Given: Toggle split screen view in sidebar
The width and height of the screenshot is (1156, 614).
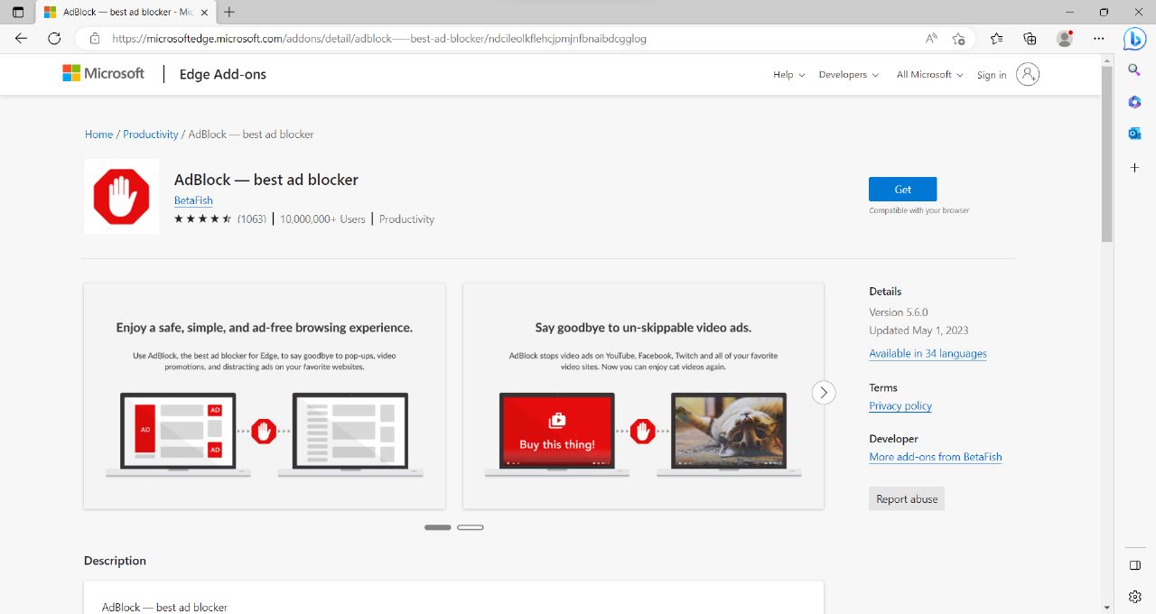Looking at the screenshot, I should coord(1134,564).
